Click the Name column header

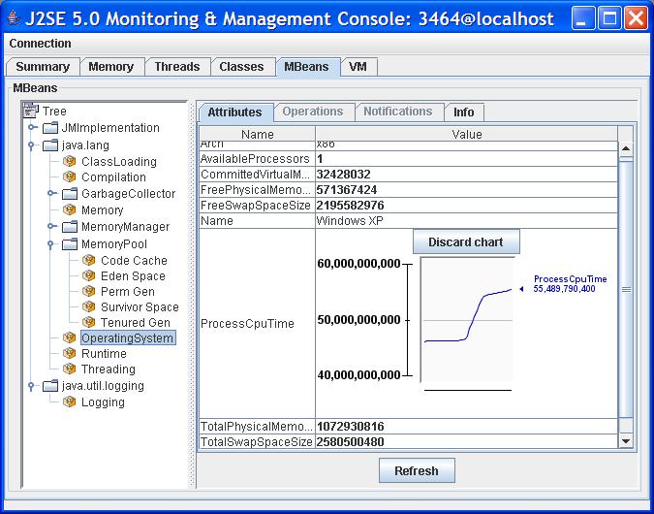258,135
